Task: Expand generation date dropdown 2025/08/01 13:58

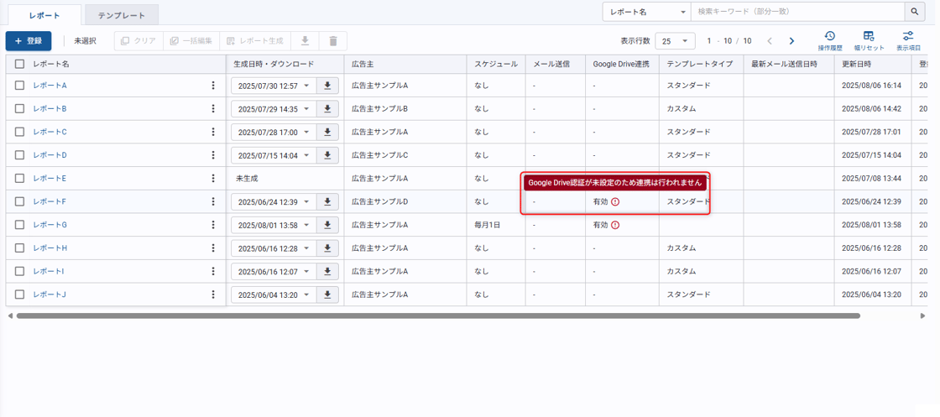Action: click(274, 225)
